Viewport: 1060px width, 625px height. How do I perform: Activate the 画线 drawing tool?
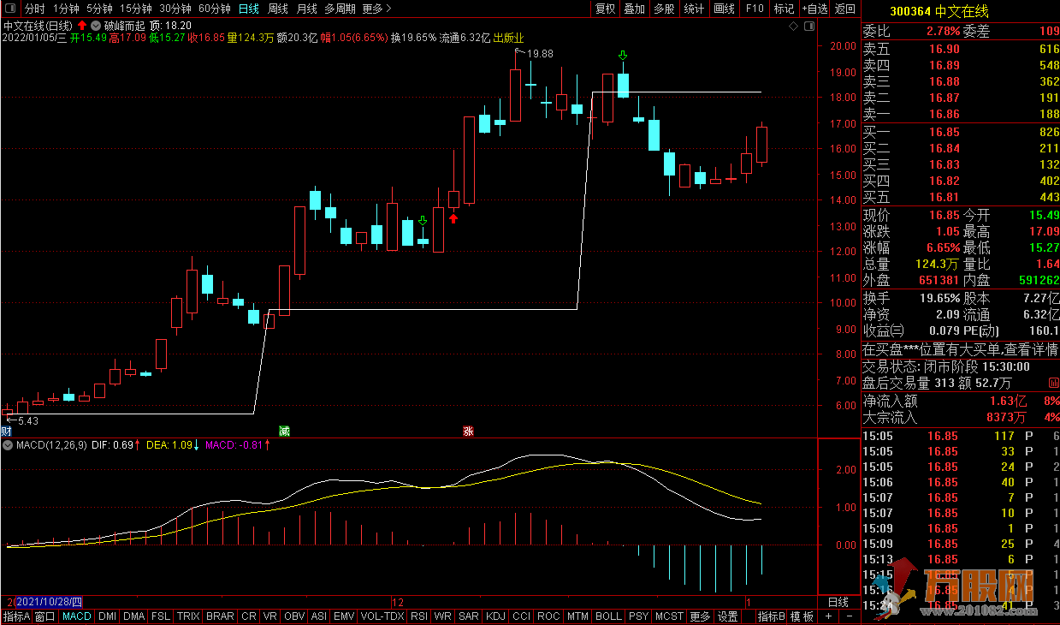(x=724, y=9)
